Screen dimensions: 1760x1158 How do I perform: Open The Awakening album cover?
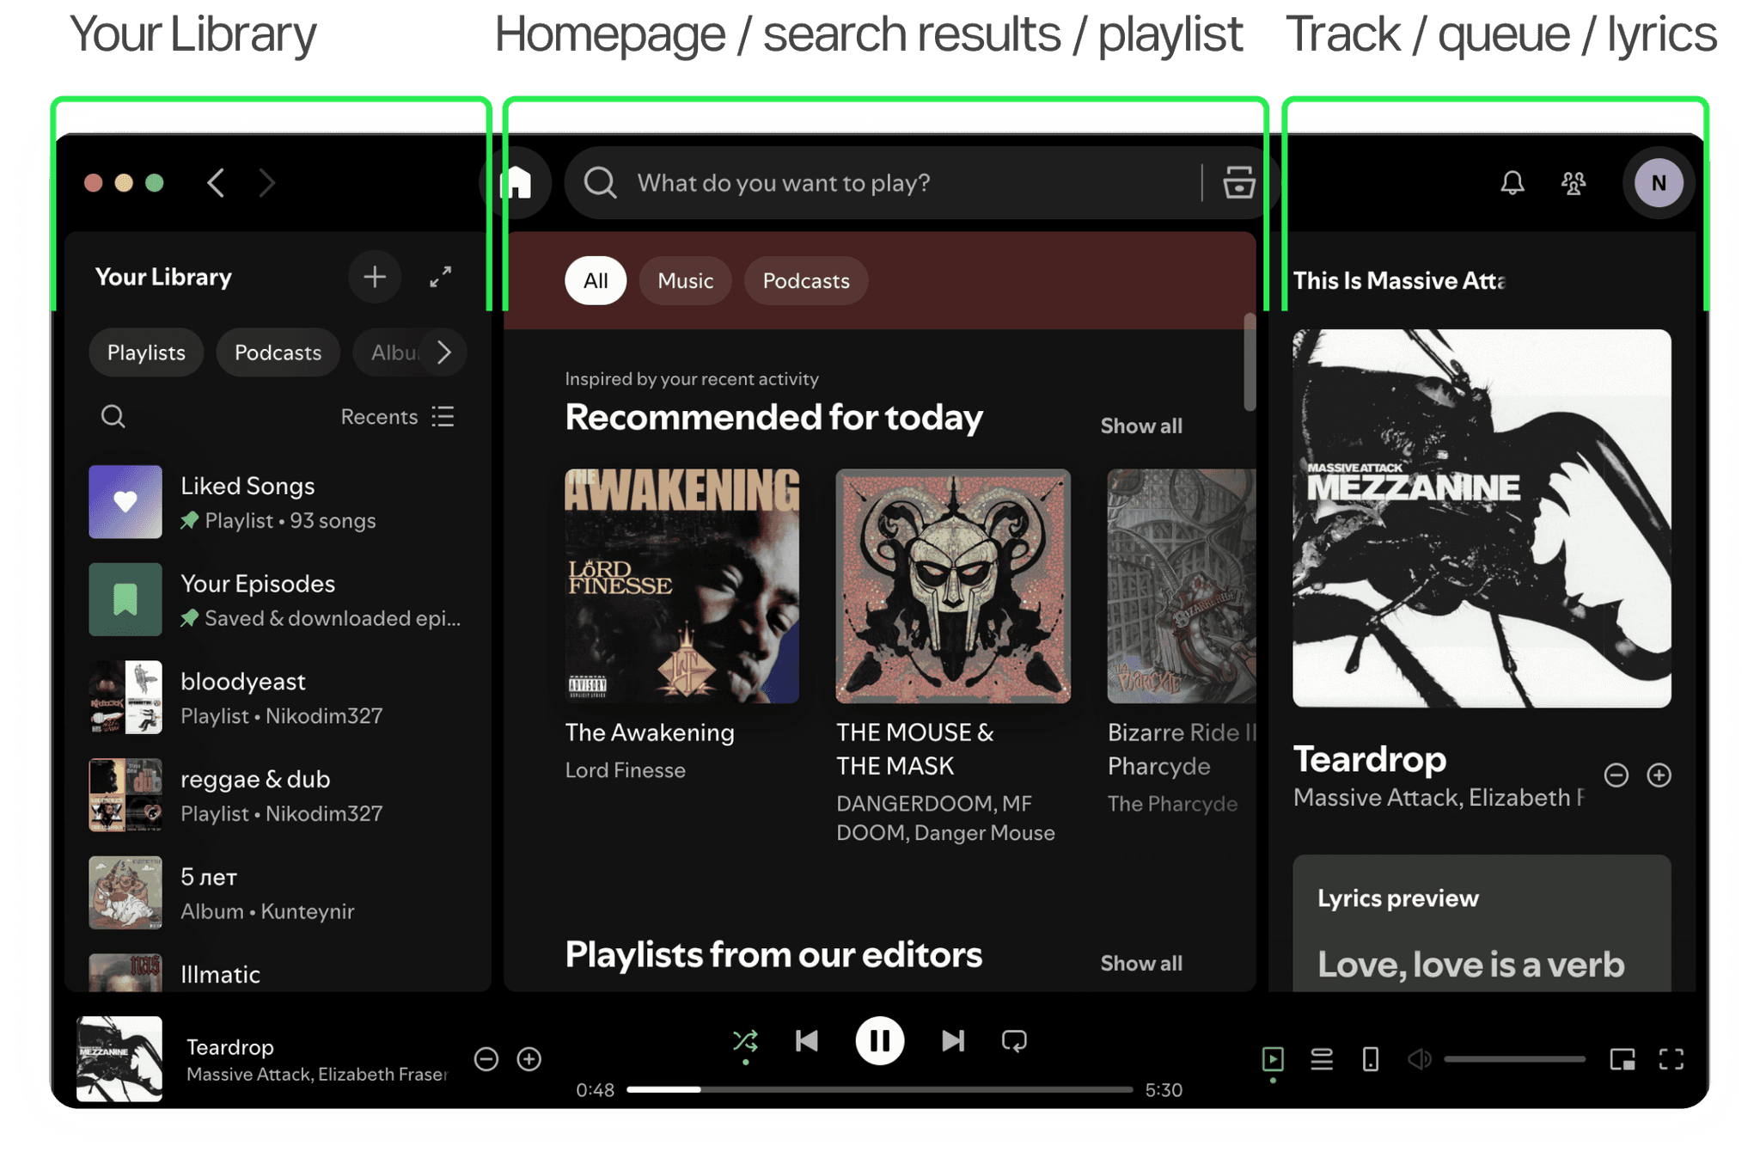[x=681, y=585]
